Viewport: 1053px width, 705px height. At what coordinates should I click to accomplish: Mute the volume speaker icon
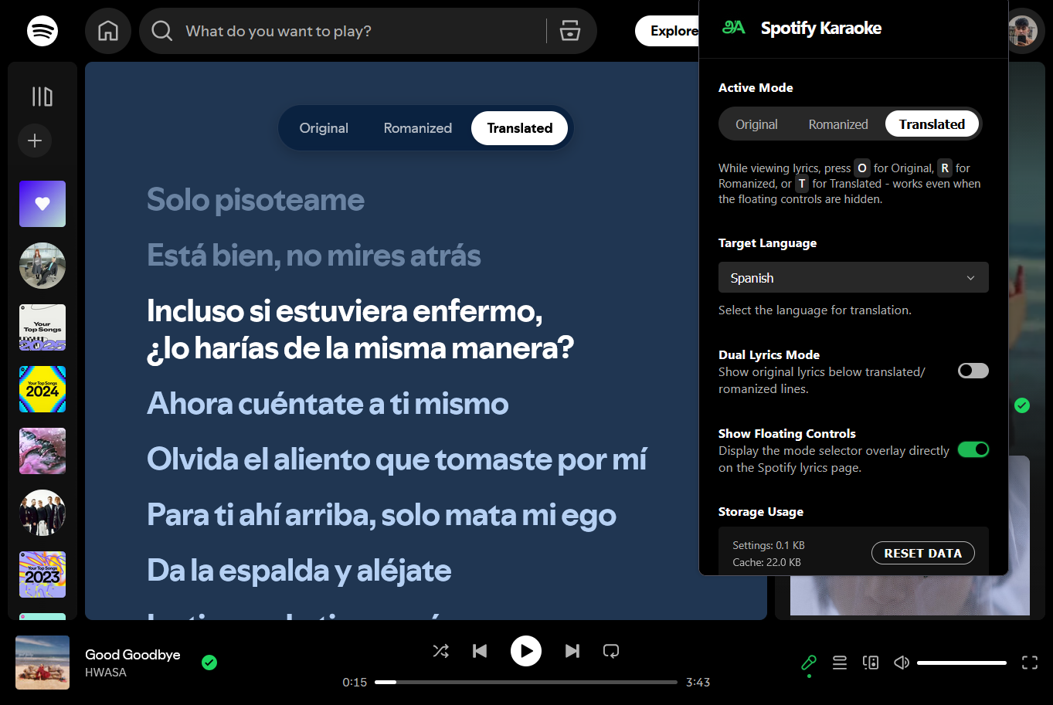click(902, 663)
